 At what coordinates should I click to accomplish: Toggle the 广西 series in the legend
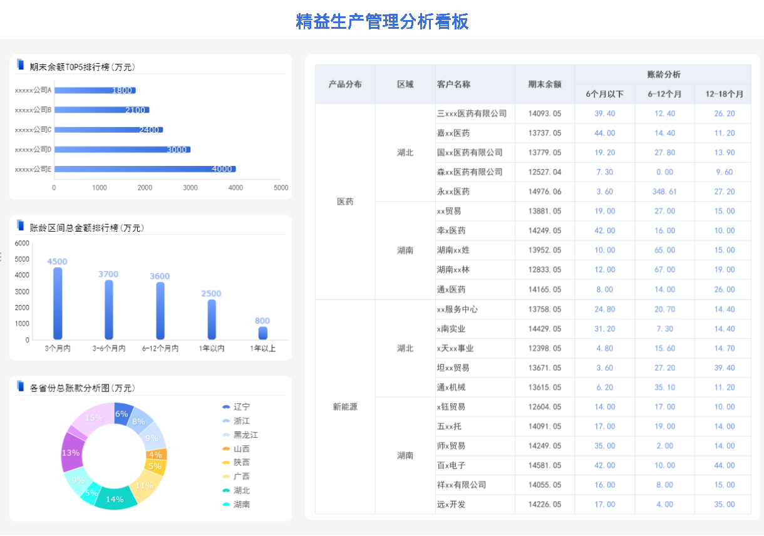point(225,477)
